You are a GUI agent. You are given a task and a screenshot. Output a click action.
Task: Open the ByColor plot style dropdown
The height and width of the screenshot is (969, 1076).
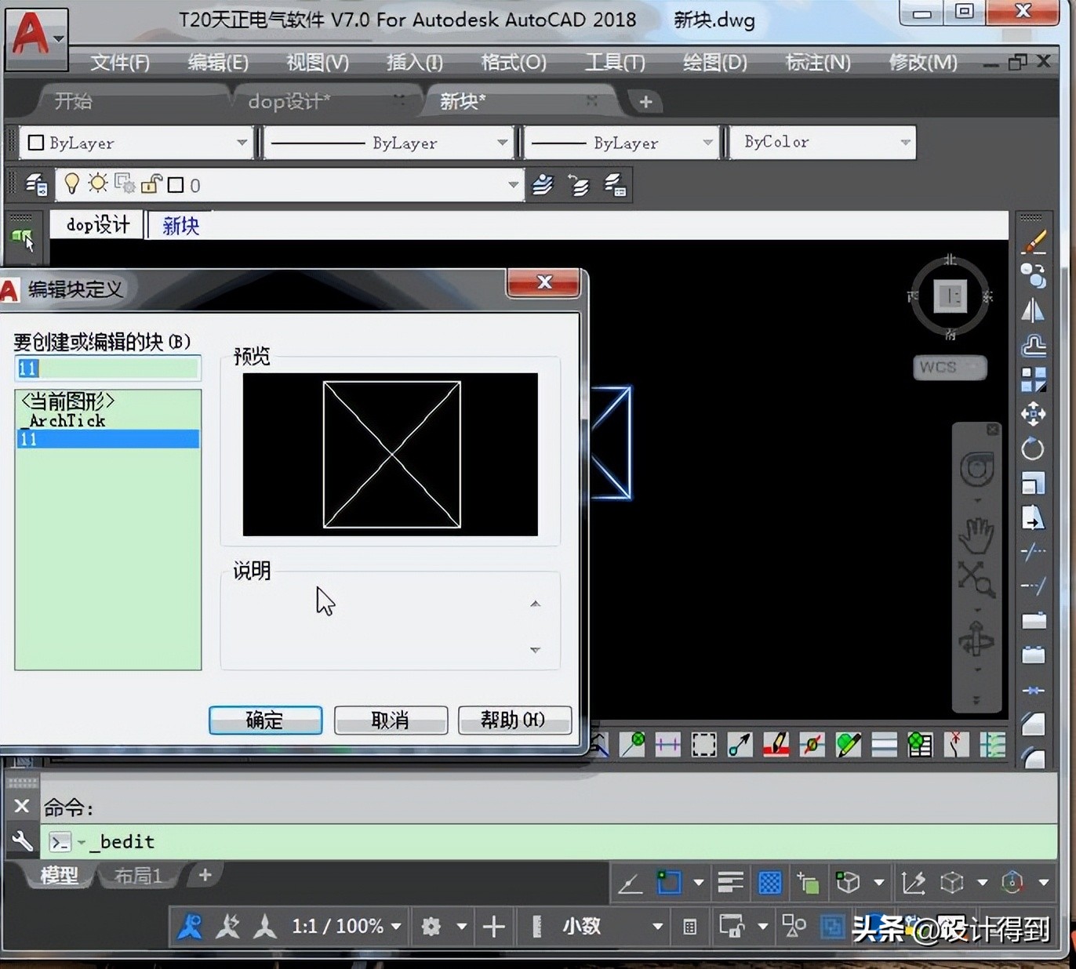click(x=822, y=143)
